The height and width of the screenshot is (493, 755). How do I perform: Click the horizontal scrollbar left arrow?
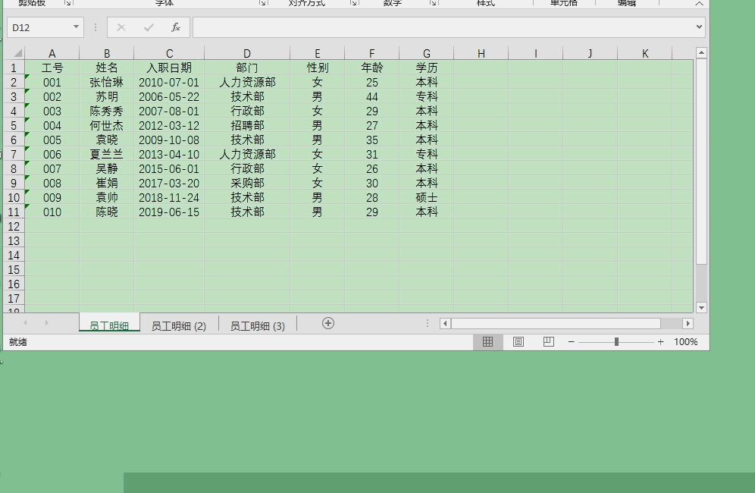point(445,323)
